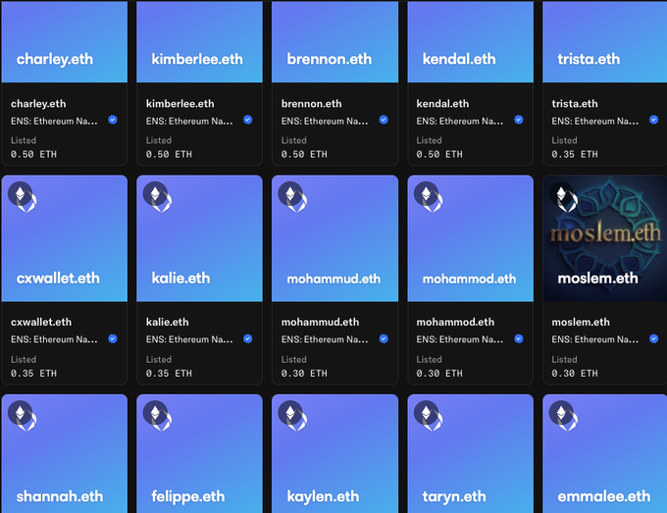Click the cxwallet.eth title link
Image resolution: width=667 pixels, height=513 pixels.
point(41,322)
